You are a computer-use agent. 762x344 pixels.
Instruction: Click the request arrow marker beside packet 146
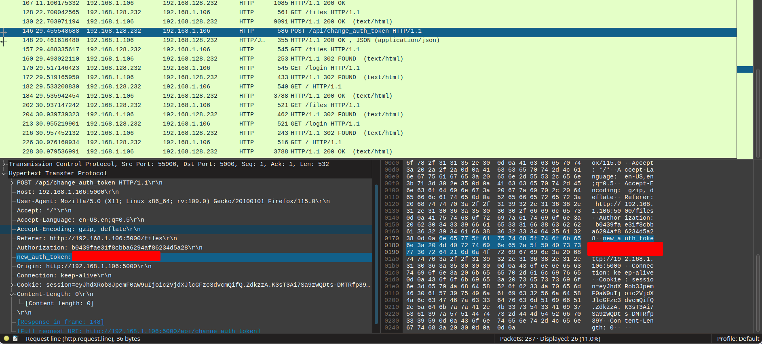point(4,32)
